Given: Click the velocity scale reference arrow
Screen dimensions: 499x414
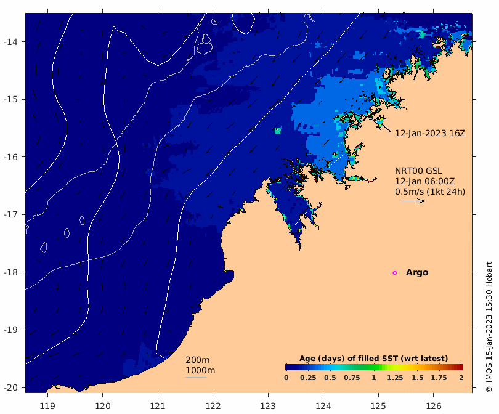Looking at the screenshot, I should point(413,201).
